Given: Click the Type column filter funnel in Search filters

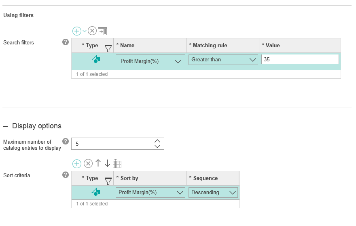Looking at the screenshot, I should tap(108, 48).
